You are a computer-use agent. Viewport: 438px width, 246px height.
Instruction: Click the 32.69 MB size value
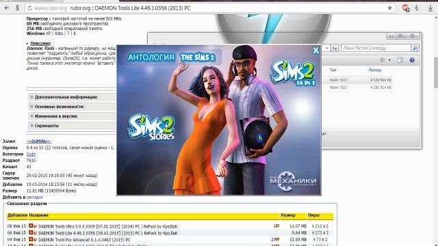pyautogui.click(x=298, y=240)
